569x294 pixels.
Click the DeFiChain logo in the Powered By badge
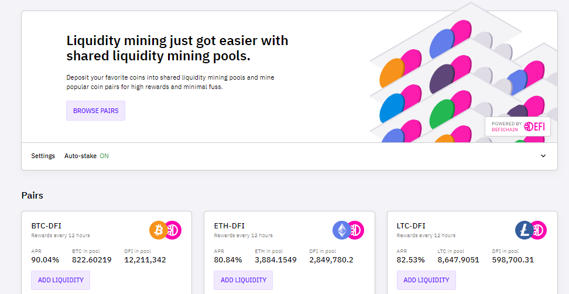[534, 127]
